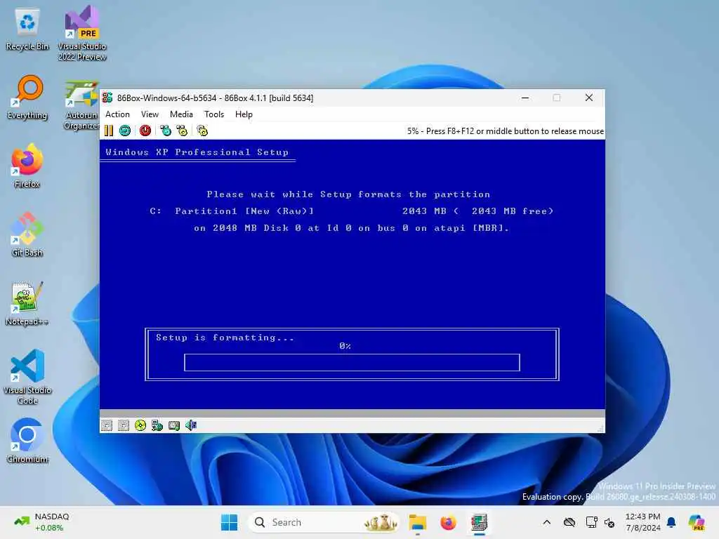Click the red ACPI shutdown power icon
Screen dimensions: 719x539
click(145, 131)
